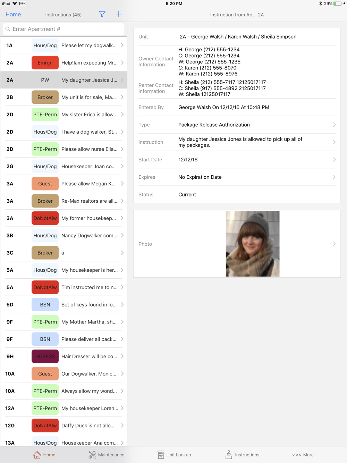This screenshot has width=347, height=463.
Task: Select the HDRESS tag for apartment 9H
Action: pyautogui.click(x=45, y=356)
